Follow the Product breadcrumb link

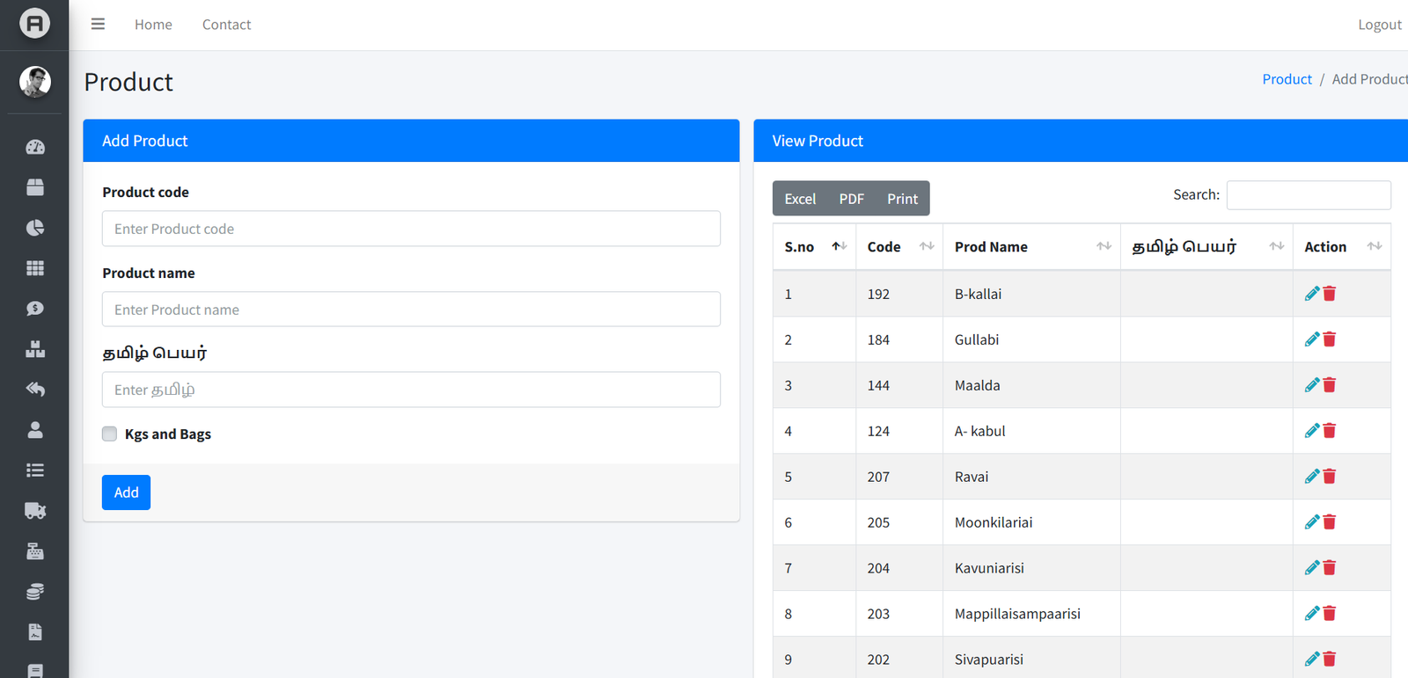click(1287, 79)
